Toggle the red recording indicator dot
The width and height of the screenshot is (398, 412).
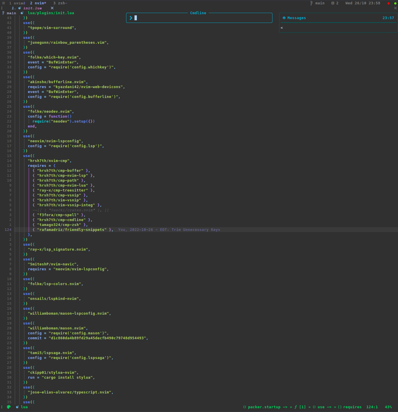388,3
